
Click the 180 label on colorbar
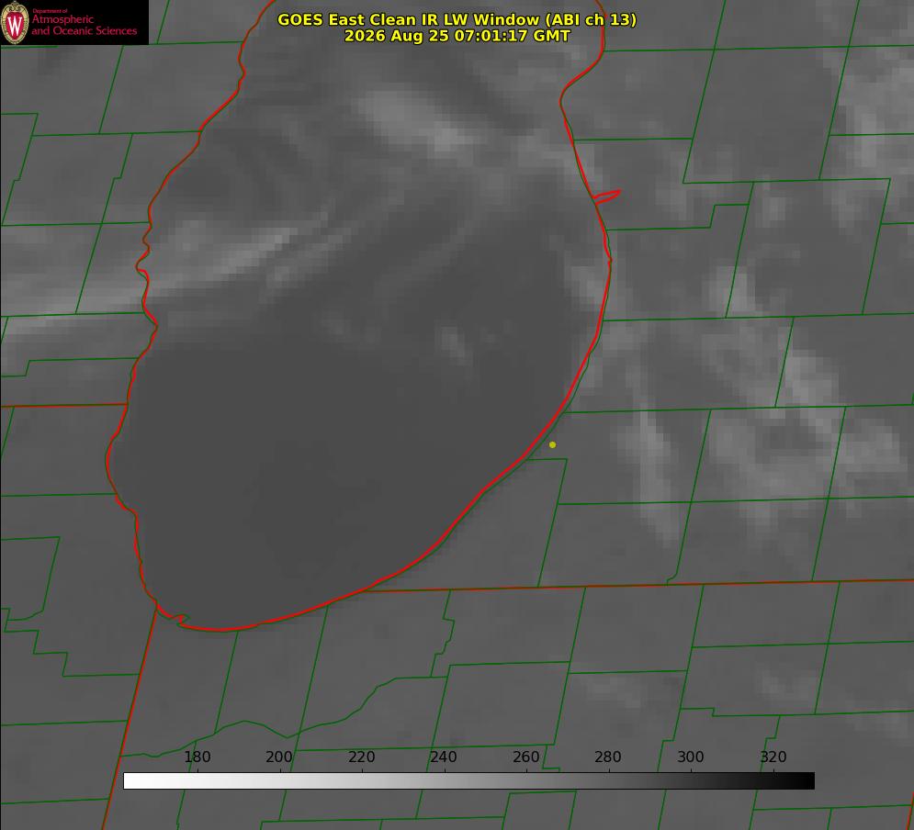click(197, 757)
